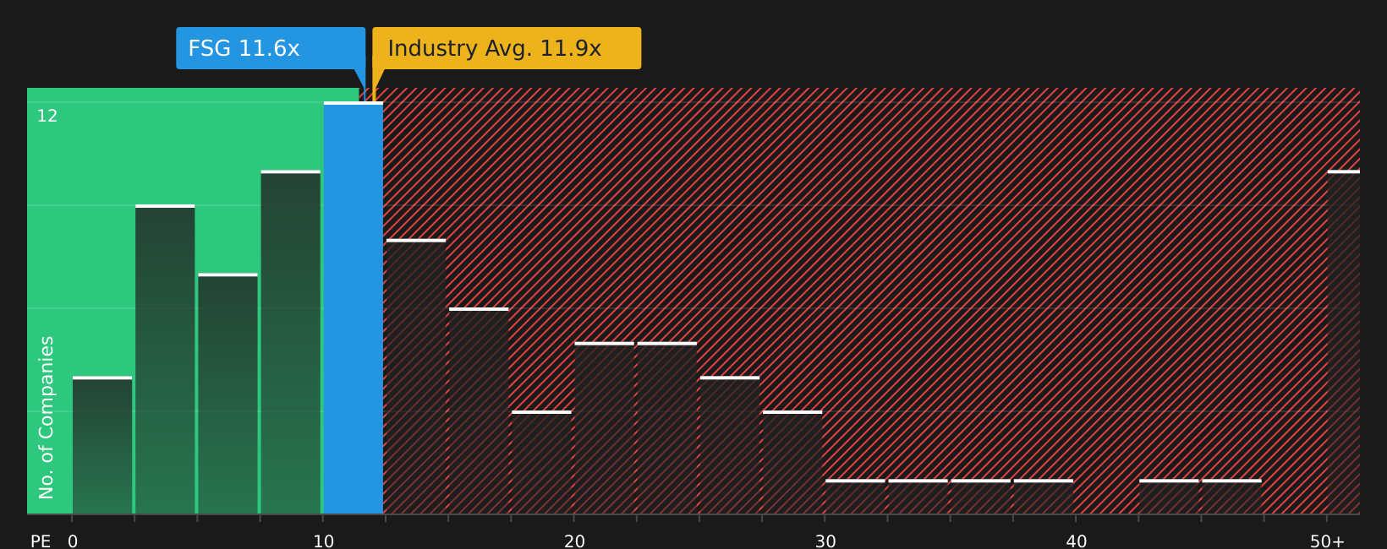Click the PE axis title

click(x=41, y=541)
